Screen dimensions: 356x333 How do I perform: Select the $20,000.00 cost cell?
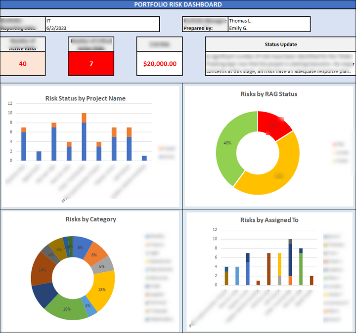(160, 64)
